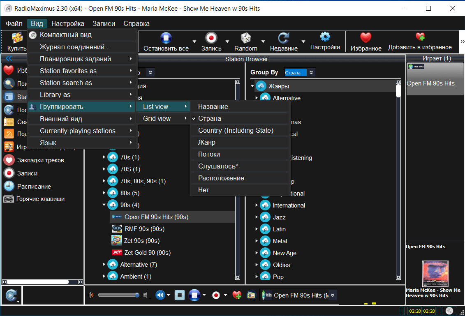Expand the Alternative (7) tree node
The image size is (465, 316).
(104, 264)
